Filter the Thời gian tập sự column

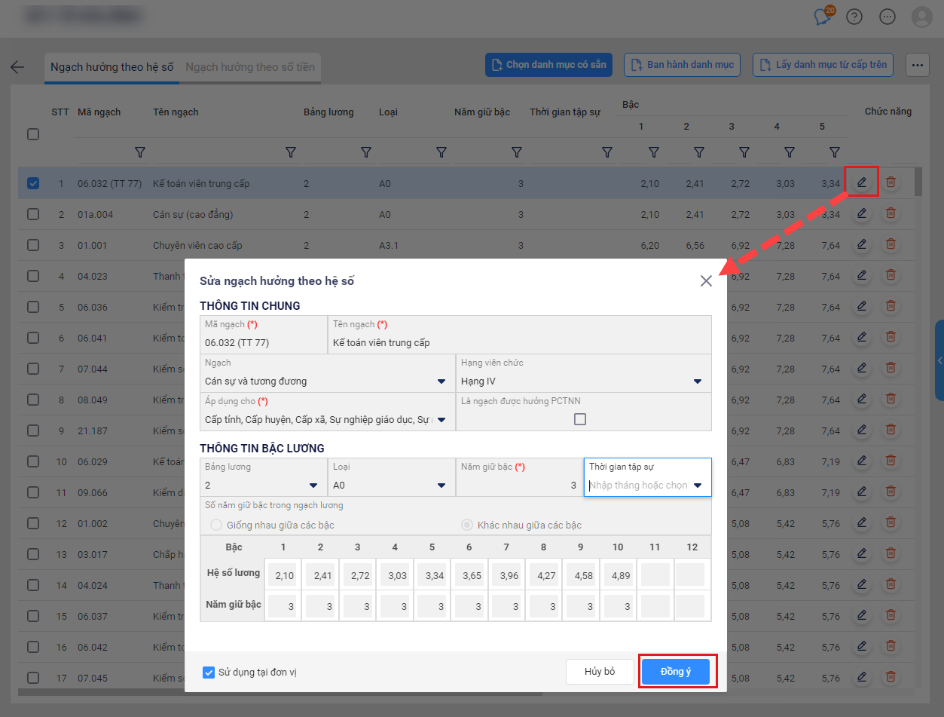607,152
